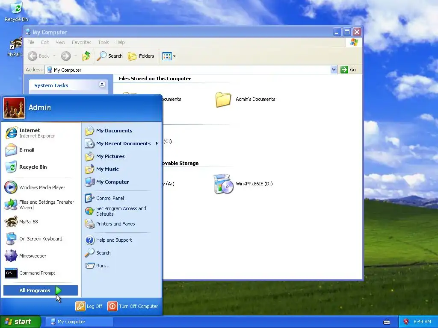Collapse the System Tasks panel
438x328 pixels.
(102, 85)
